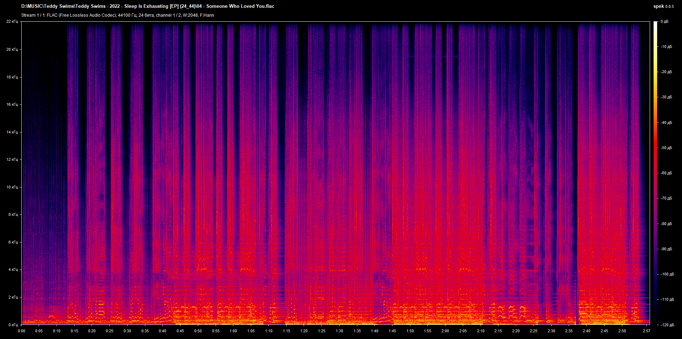Click the 0:05 time axis label
The width and height of the screenshot is (682, 339).
coord(39,331)
